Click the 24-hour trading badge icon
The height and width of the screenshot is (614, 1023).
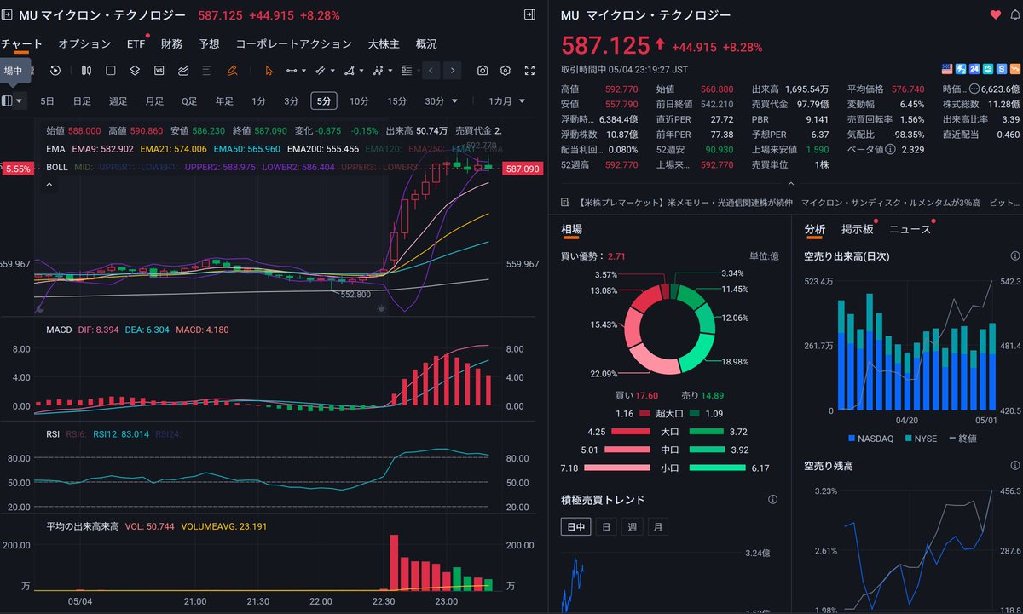(974, 69)
